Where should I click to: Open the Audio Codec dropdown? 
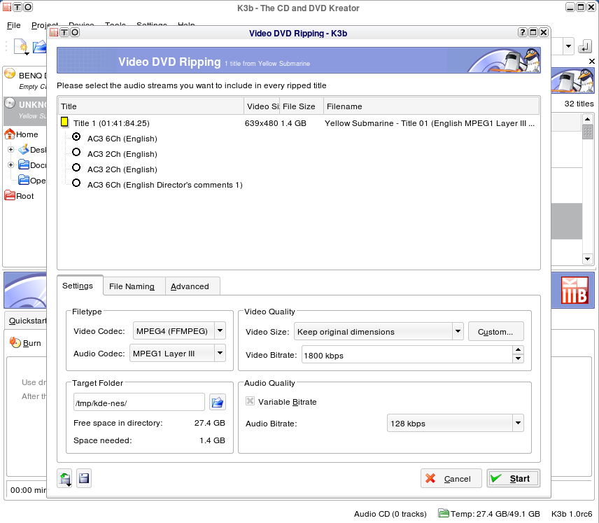click(220, 353)
